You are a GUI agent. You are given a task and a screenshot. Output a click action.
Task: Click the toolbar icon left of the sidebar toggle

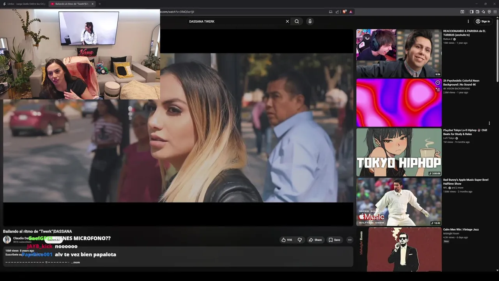(462, 12)
